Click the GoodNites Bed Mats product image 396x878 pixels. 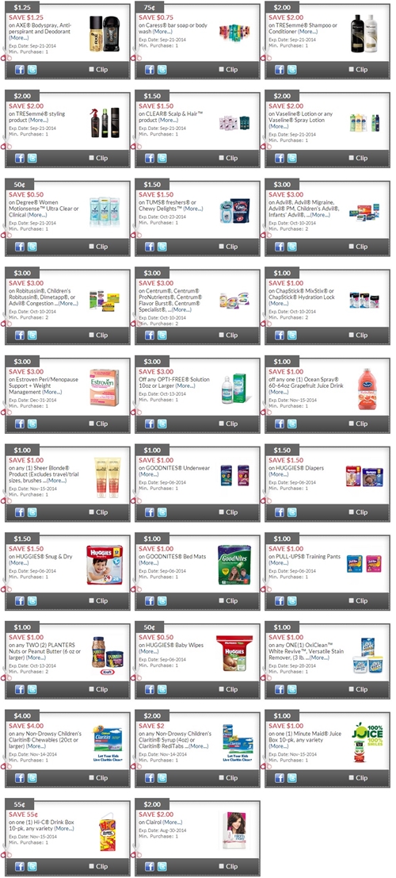(x=234, y=566)
